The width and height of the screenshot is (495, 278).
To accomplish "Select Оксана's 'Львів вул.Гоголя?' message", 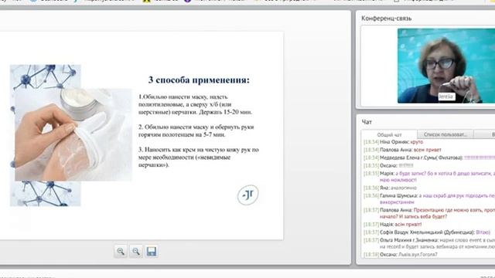I will point(401,254).
